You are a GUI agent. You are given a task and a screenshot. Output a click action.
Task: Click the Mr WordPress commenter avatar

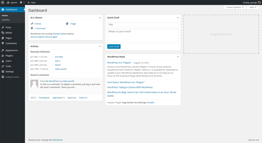click(x=34, y=84)
